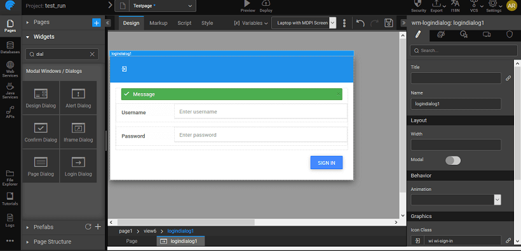This screenshot has height=251, width=521.
Task: Open the events tab in properties panel
Action: 464,34
